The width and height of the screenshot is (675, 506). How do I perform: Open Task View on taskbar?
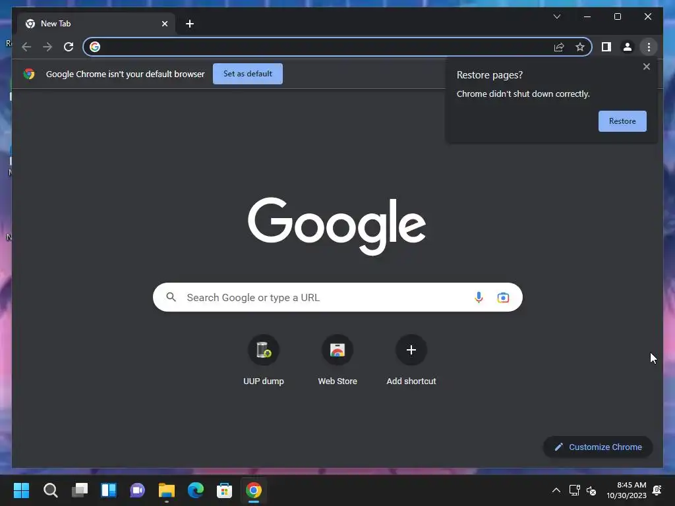[80, 490]
